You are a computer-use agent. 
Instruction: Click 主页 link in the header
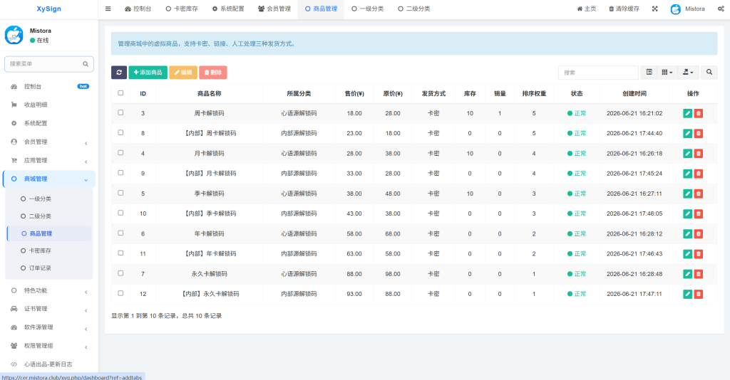[587, 9]
